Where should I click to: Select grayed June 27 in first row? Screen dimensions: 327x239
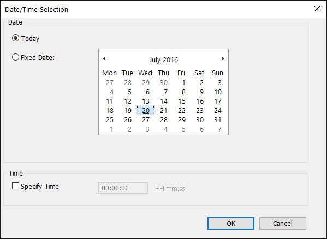click(110, 83)
